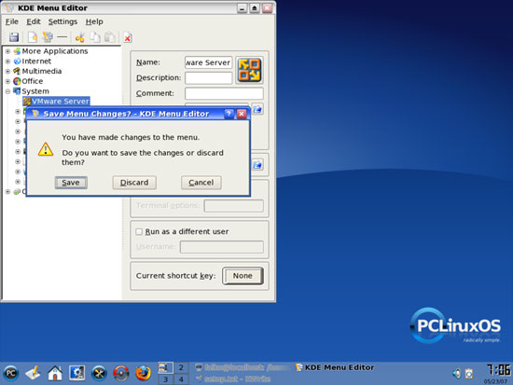Screen dimensions: 513x385
Task: Switch to virtual desktop 3 in pager
Action: (x=165, y=379)
